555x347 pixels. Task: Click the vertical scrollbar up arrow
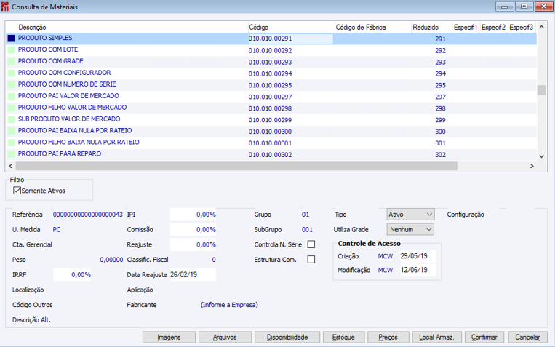(541, 27)
